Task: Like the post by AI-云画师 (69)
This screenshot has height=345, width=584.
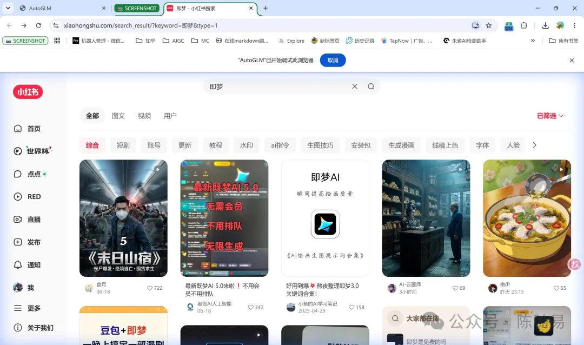Action: (x=455, y=288)
